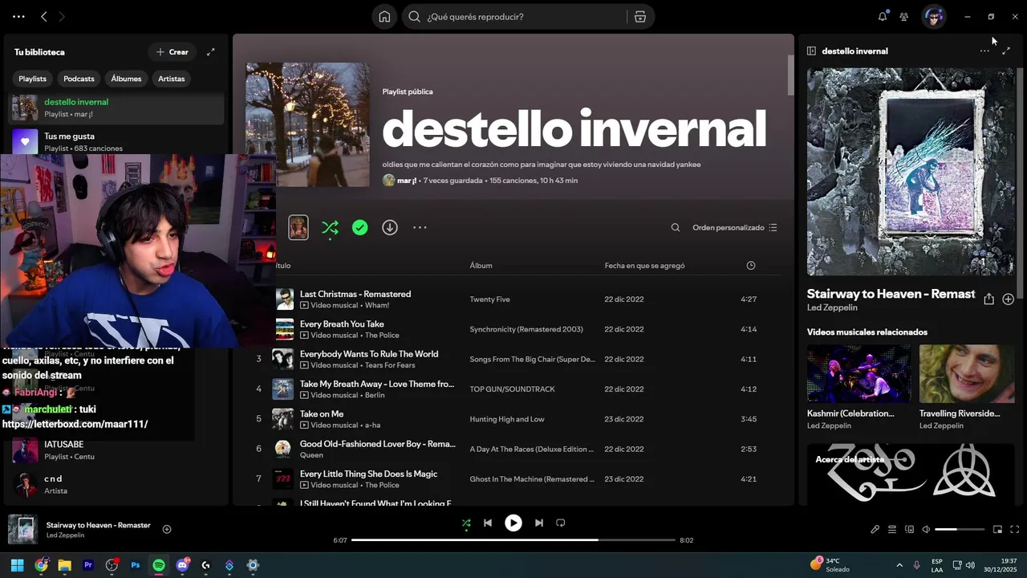The image size is (1027, 578).
Task: Select Last Christmas - Remastered track
Action: [x=355, y=294]
